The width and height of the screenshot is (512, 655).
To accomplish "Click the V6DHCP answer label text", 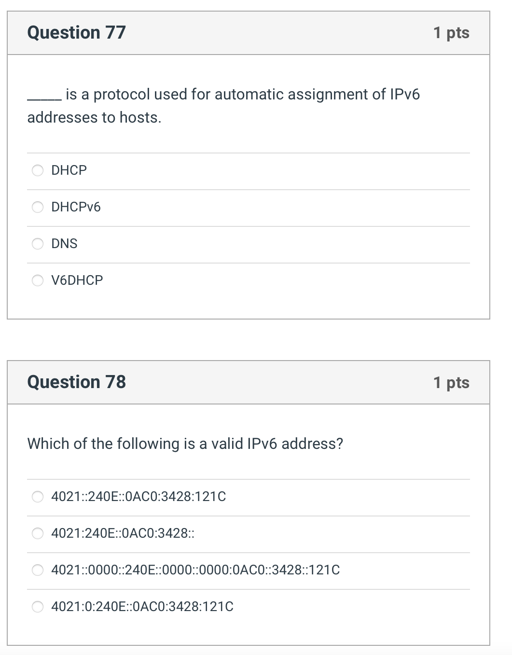I will coord(77,280).
